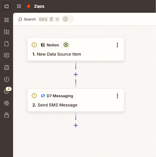Open the notes page sidebar icon

(x=7, y=44)
